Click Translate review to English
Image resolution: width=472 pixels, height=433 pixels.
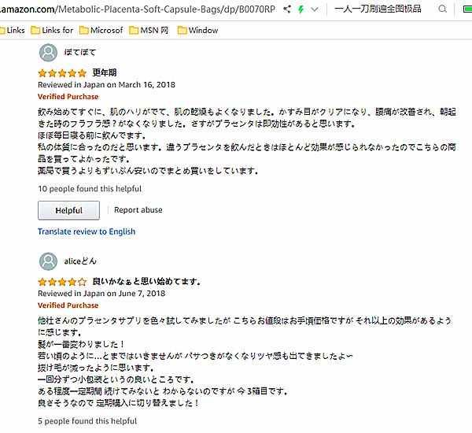pos(87,231)
